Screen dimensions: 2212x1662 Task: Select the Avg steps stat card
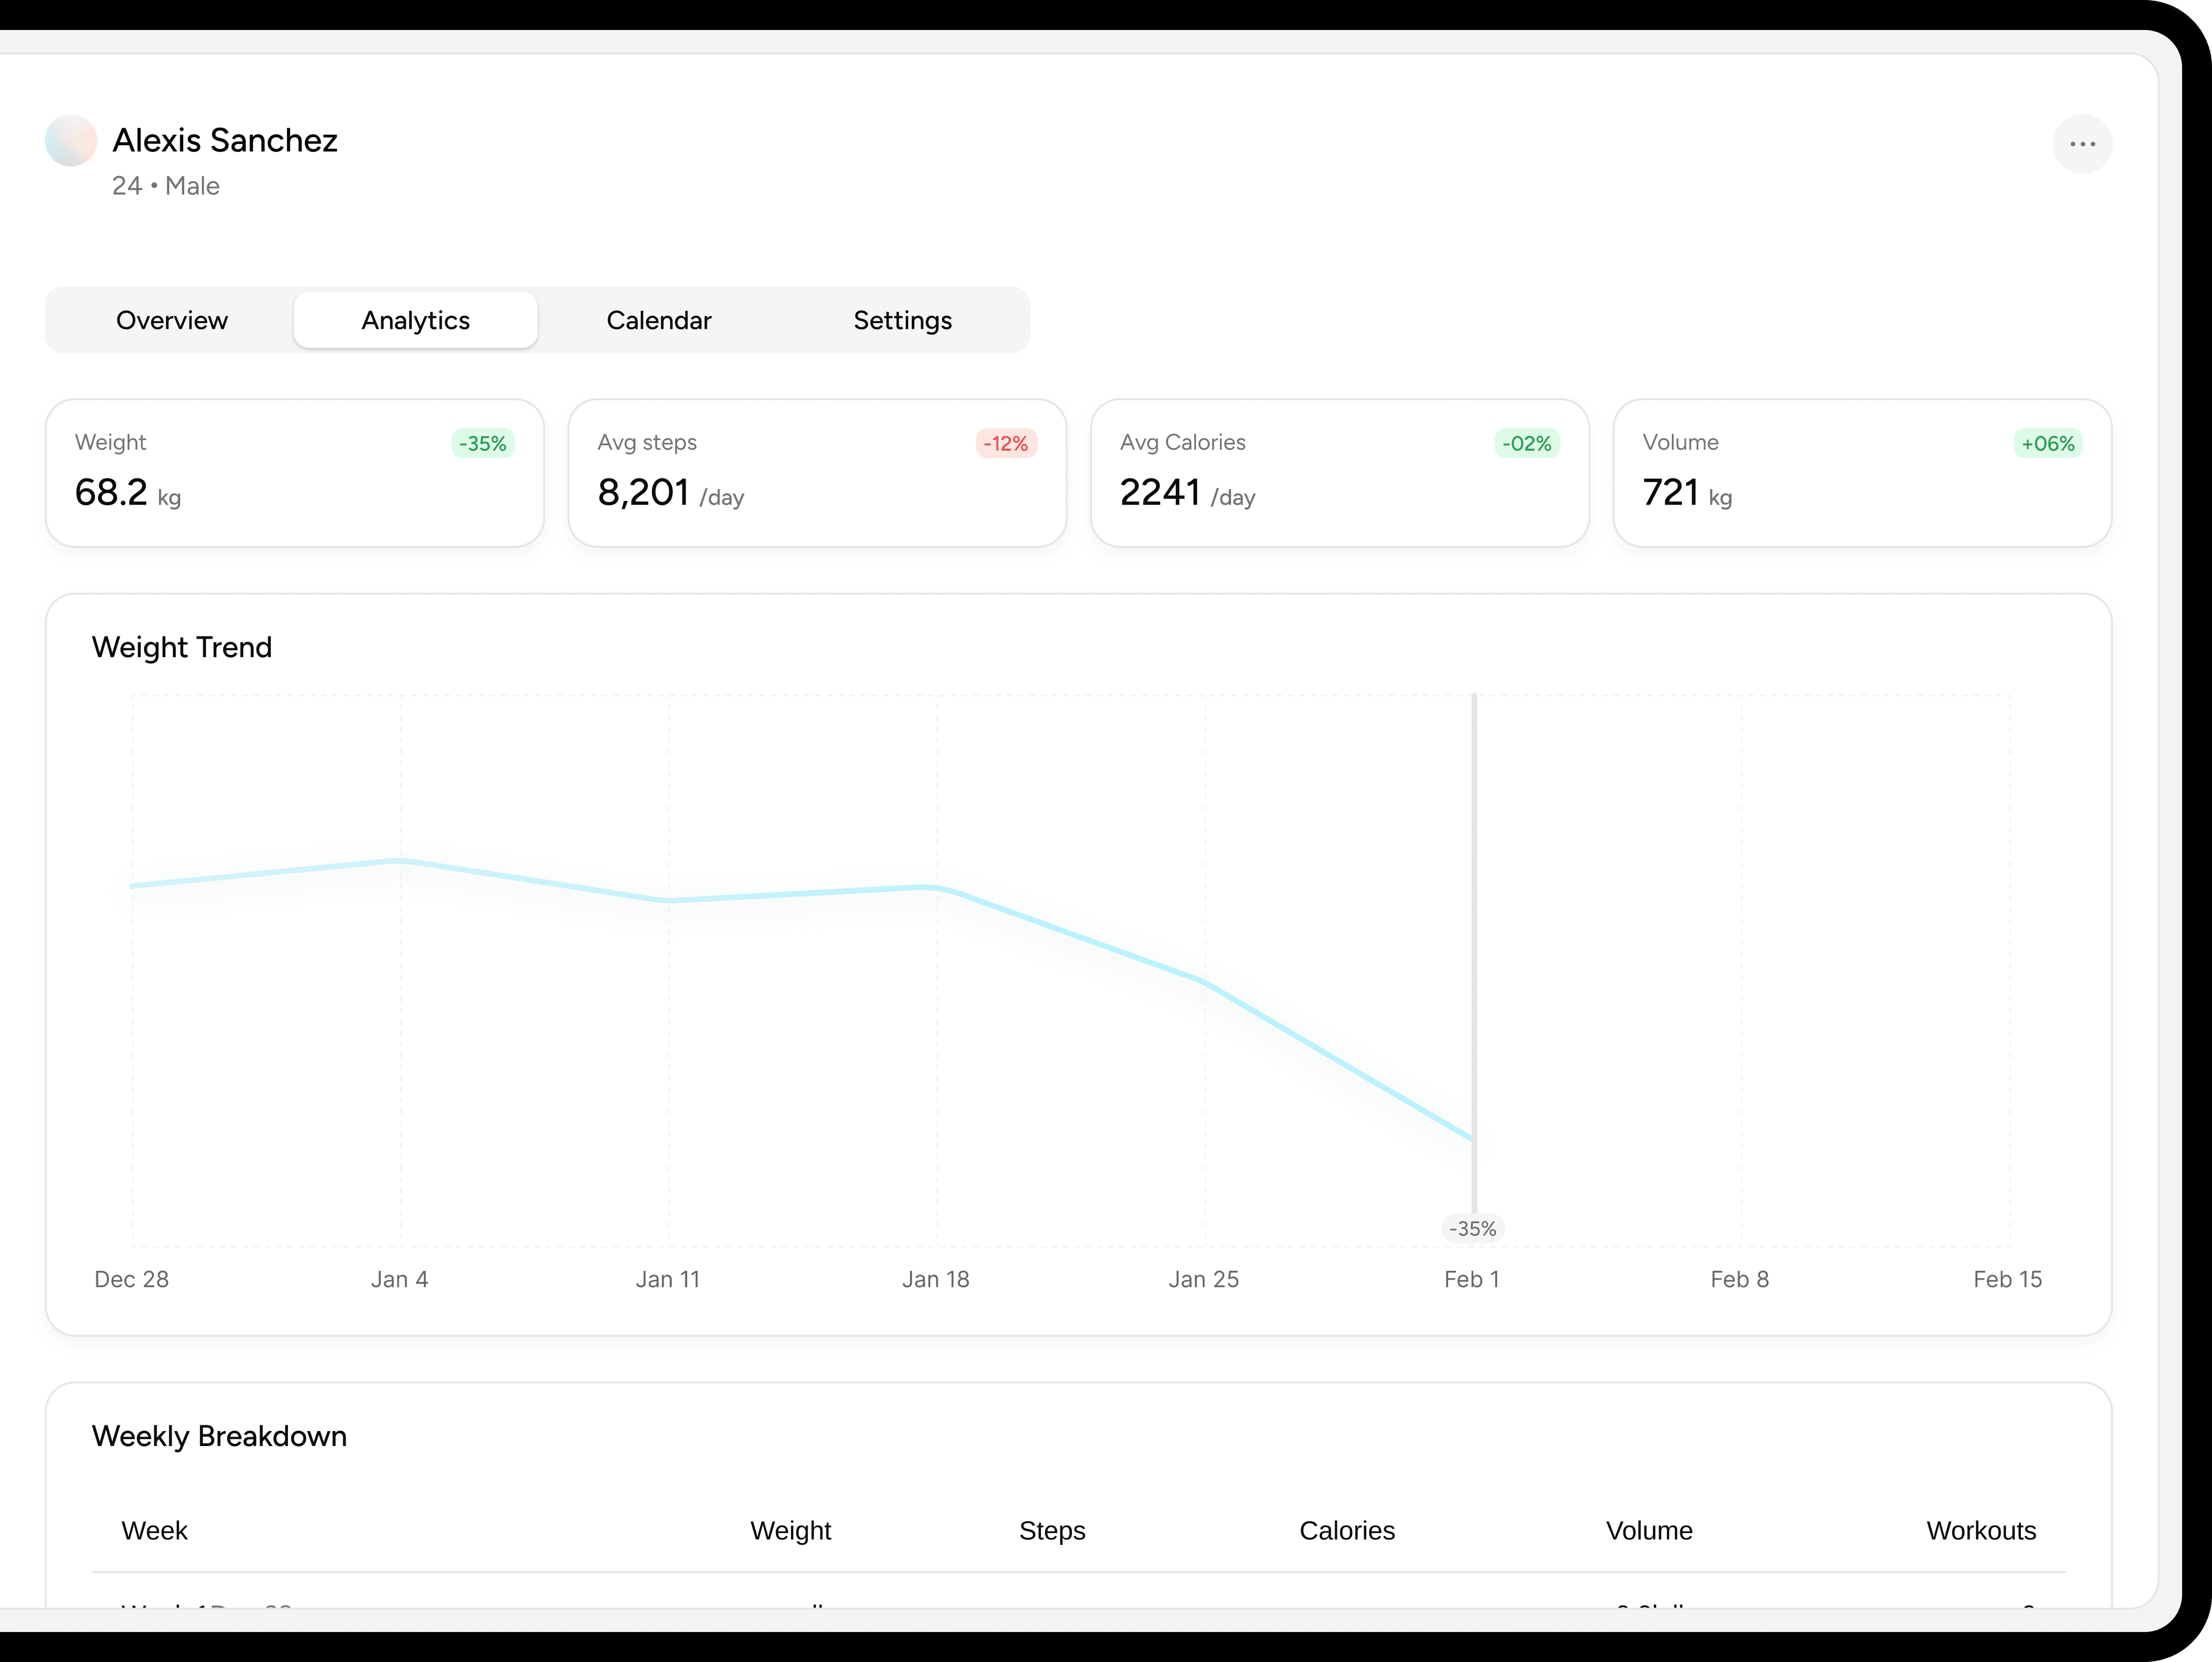click(818, 473)
